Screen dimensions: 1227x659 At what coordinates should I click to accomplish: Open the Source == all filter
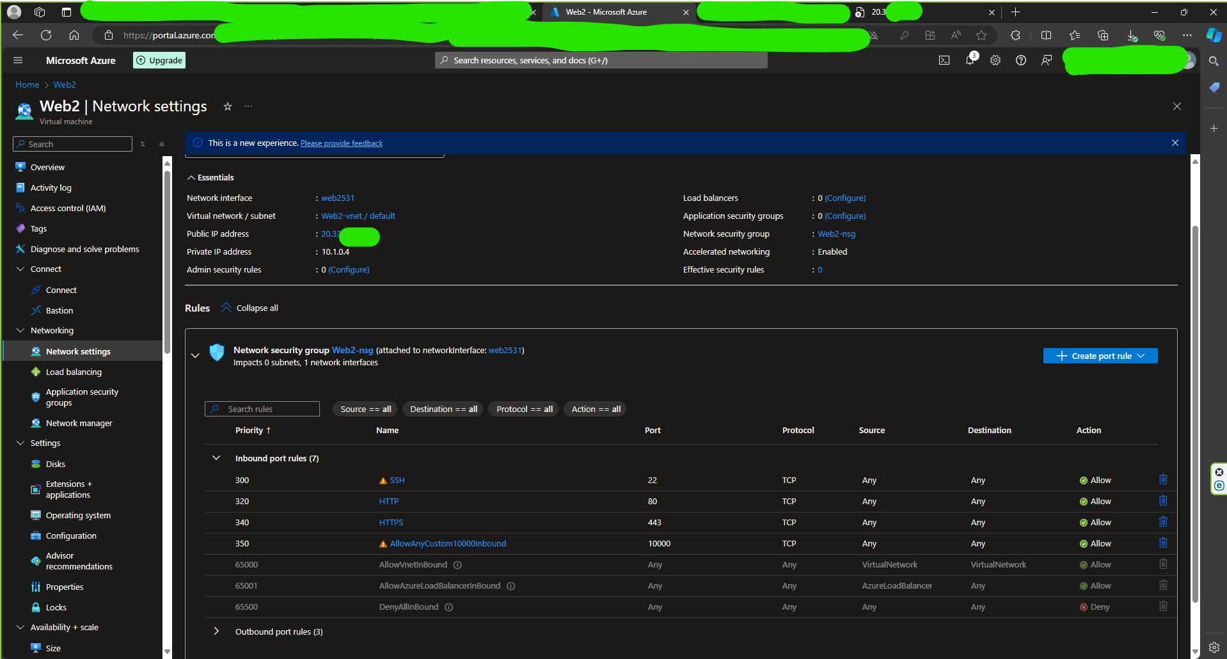366,409
